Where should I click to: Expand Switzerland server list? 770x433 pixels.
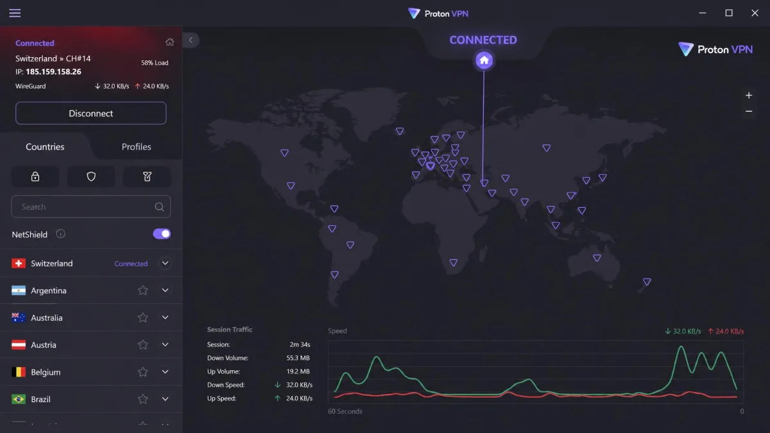(165, 263)
